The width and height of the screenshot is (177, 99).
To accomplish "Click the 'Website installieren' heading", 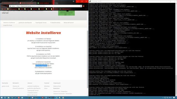I will (x=43, y=33).
